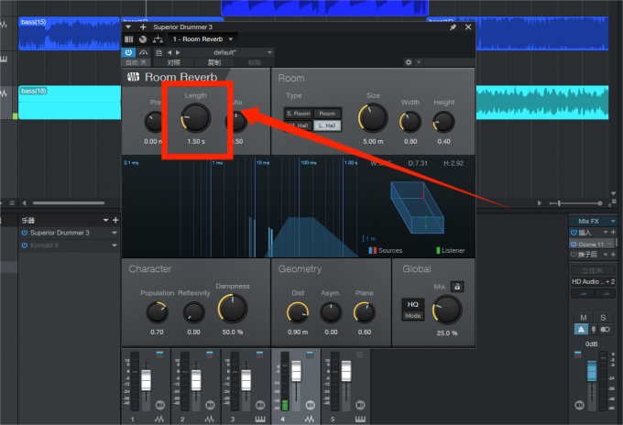
Task: Select the S. Room reverb type
Action: 299,114
